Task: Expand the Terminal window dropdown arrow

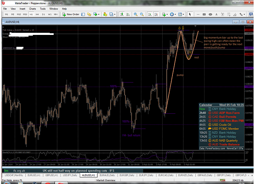Action: (115, 14)
